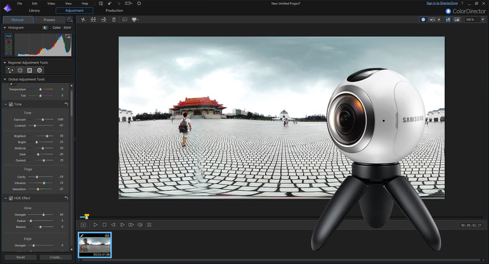Disable the HDR Effect checkbox
Screen dimensions: 489x264
coord(11,198)
